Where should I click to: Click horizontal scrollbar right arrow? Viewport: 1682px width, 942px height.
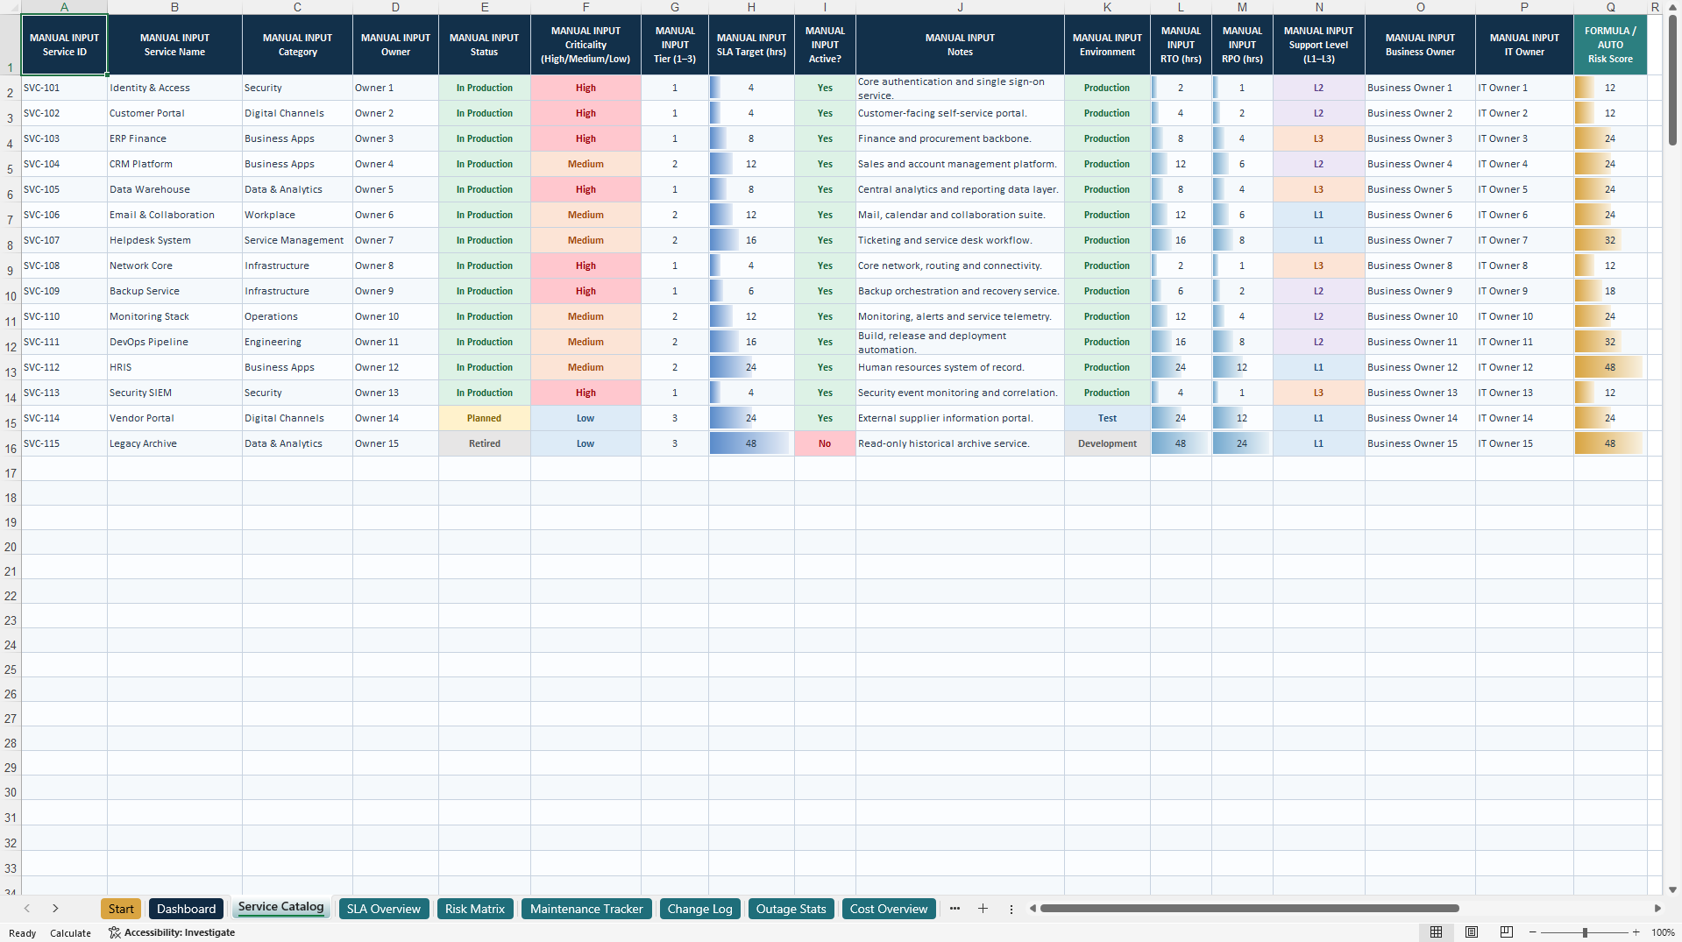click(x=1657, y=909)
